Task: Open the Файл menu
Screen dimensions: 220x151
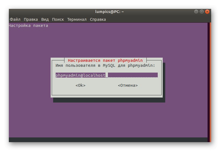Action: tap(15, 19)
